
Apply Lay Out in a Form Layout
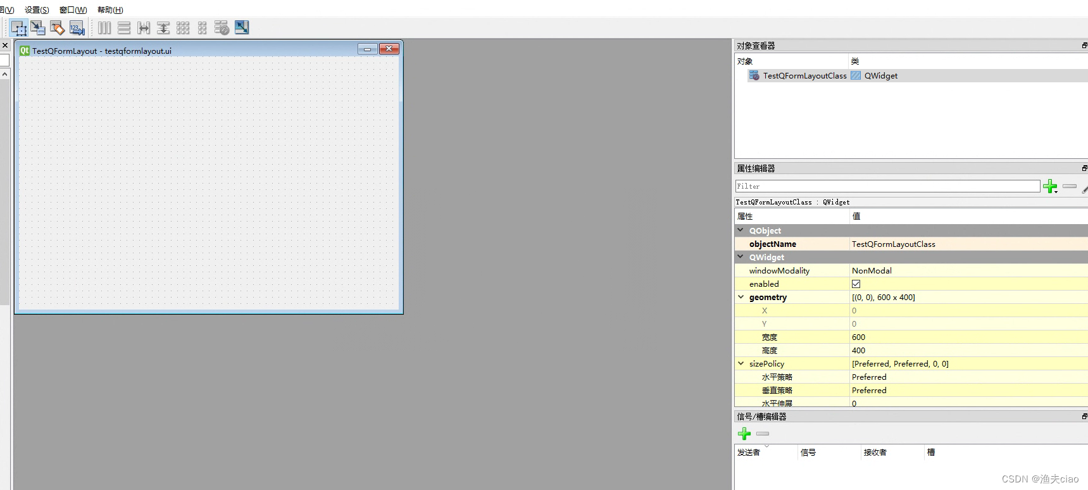[203, 28]
